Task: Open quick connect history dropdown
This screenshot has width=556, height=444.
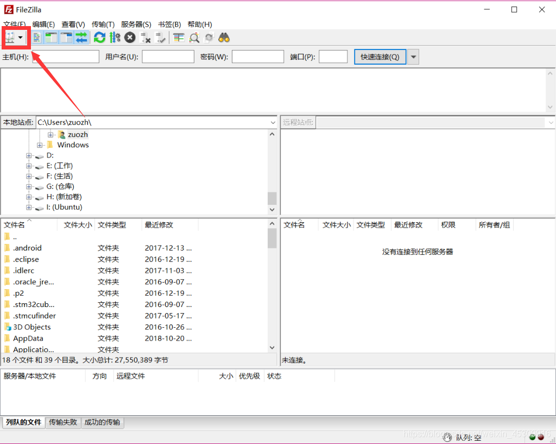Action: (x=413, y=57)
